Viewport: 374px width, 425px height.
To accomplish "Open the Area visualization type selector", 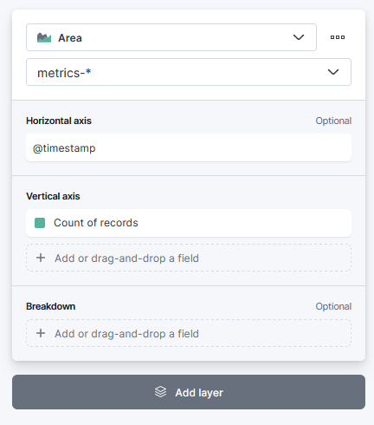I will pyautogui.click(x=171, y=37).
